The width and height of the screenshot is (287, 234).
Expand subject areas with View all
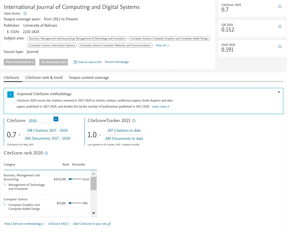click(162, 45)
